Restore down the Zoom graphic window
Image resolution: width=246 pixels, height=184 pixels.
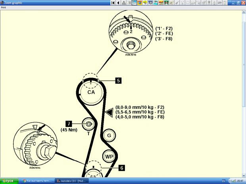pos(238,3)
